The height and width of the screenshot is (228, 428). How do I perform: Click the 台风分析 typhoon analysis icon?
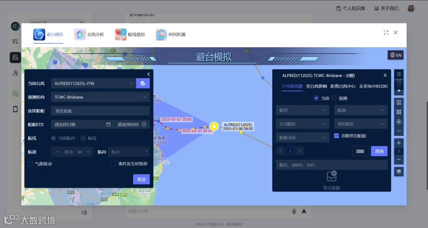pyautogui.click(x=80, y=34)
